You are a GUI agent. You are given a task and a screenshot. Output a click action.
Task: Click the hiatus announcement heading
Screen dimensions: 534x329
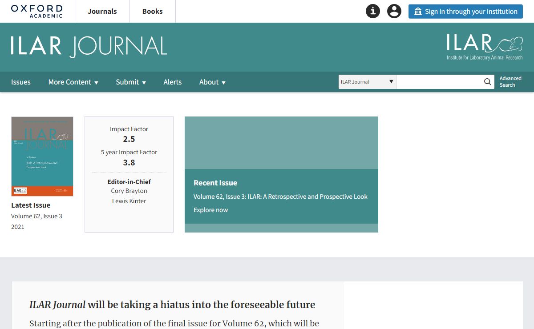[172, 305]
